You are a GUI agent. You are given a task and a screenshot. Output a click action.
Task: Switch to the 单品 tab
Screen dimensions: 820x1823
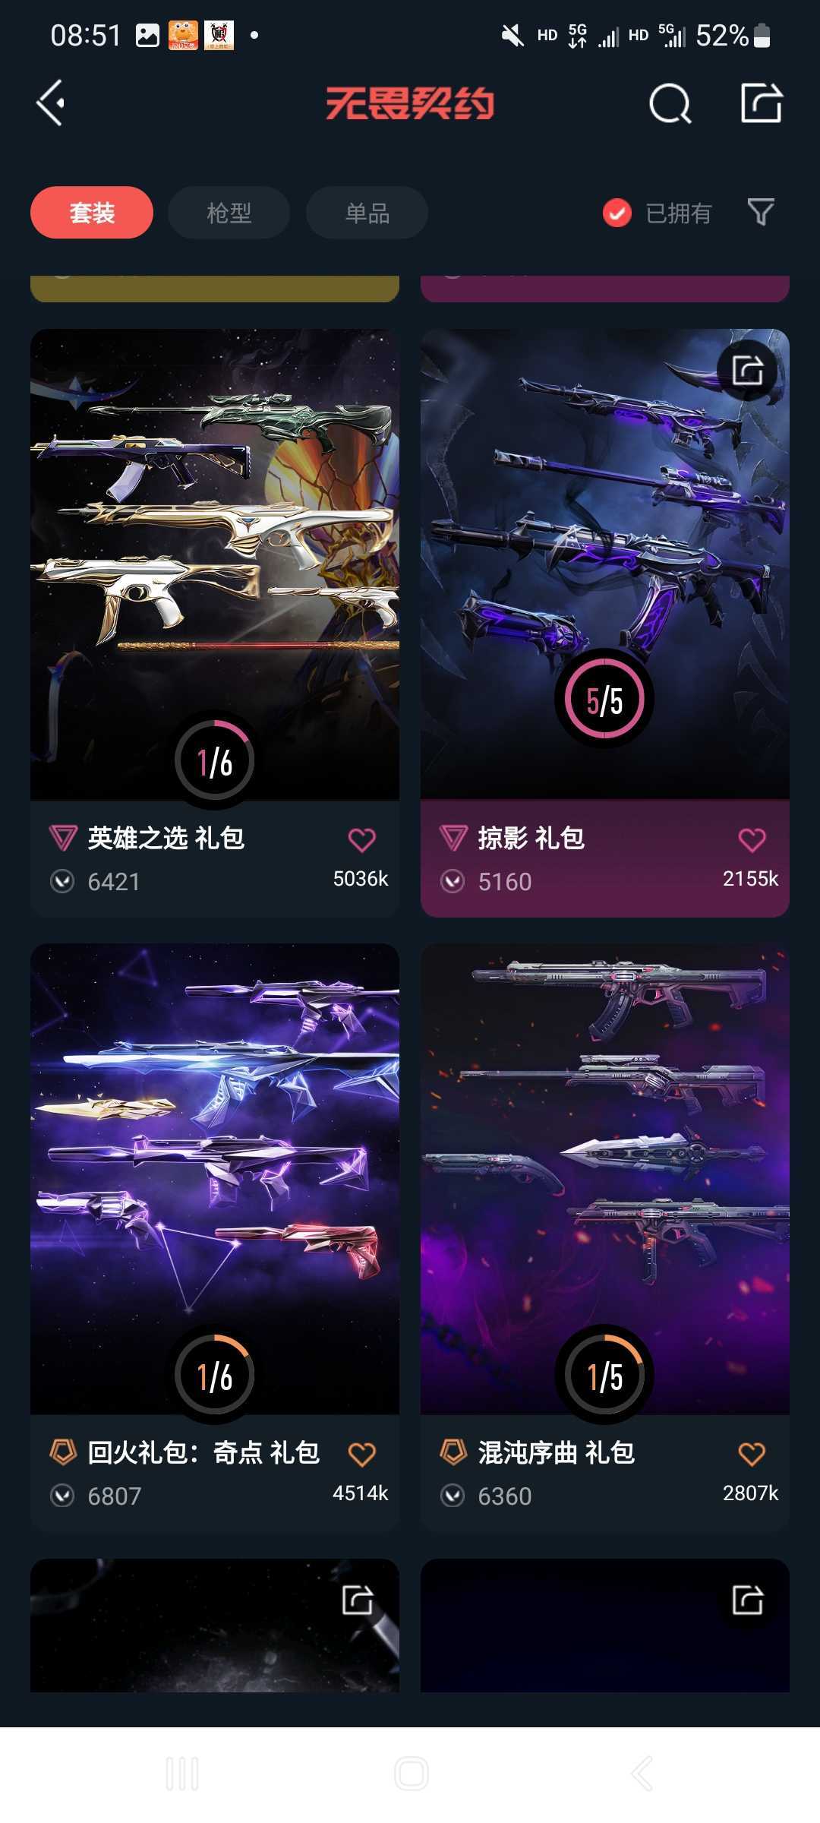tap(367, 213)
